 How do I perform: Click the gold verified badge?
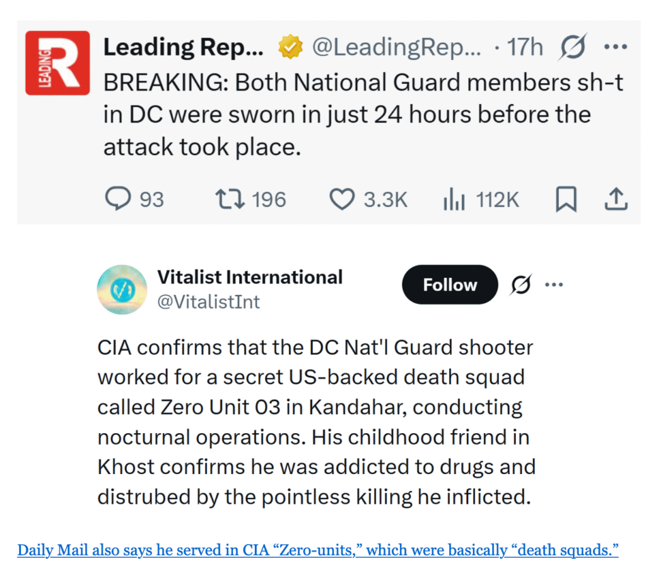tap(290, 47)
